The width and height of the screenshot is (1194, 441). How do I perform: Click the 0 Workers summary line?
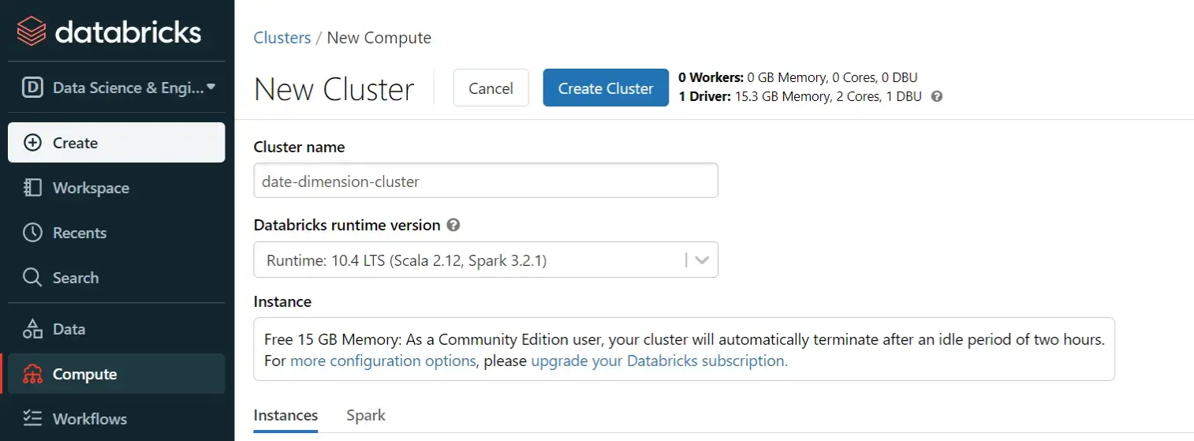pos(798,77)
